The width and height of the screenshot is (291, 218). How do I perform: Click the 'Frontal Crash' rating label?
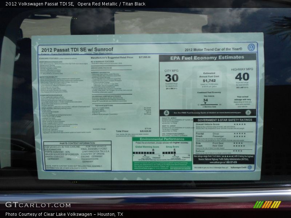click(200, 135)
